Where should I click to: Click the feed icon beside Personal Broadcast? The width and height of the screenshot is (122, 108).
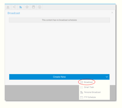click(82, 92)
